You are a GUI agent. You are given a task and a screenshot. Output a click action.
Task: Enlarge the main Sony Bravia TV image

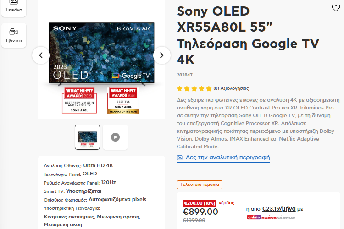[101, 53]
